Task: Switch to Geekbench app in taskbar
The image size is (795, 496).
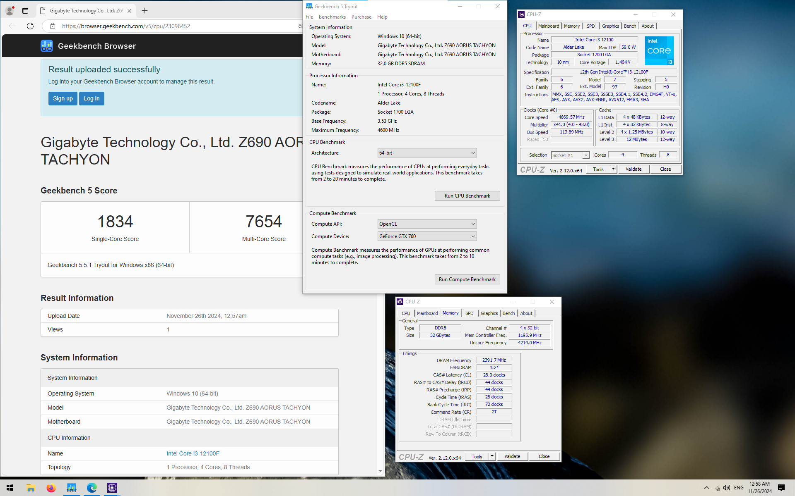Action: [71, 488]
